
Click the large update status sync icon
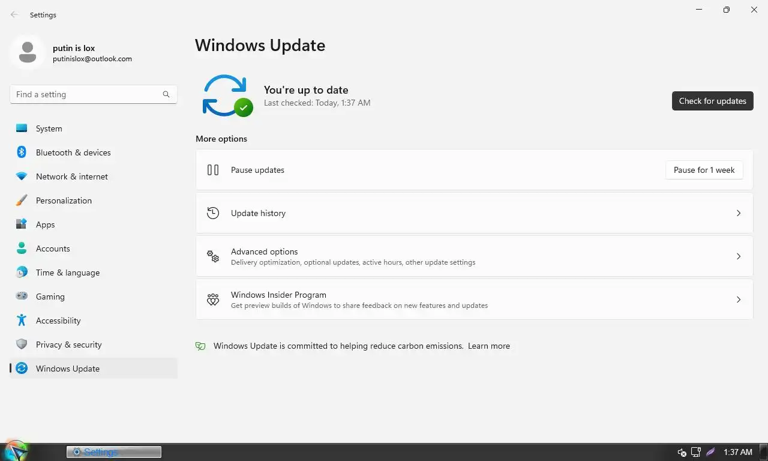[227, 95]
